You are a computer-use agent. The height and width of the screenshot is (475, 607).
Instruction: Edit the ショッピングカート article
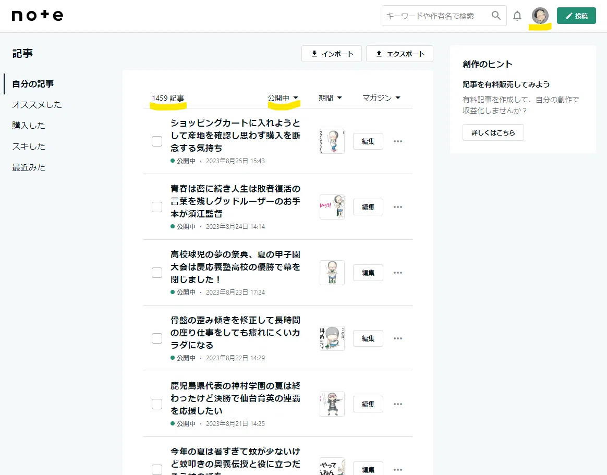[x=368, y=141]
